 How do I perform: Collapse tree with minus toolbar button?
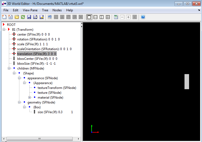(x=122, y=17)
